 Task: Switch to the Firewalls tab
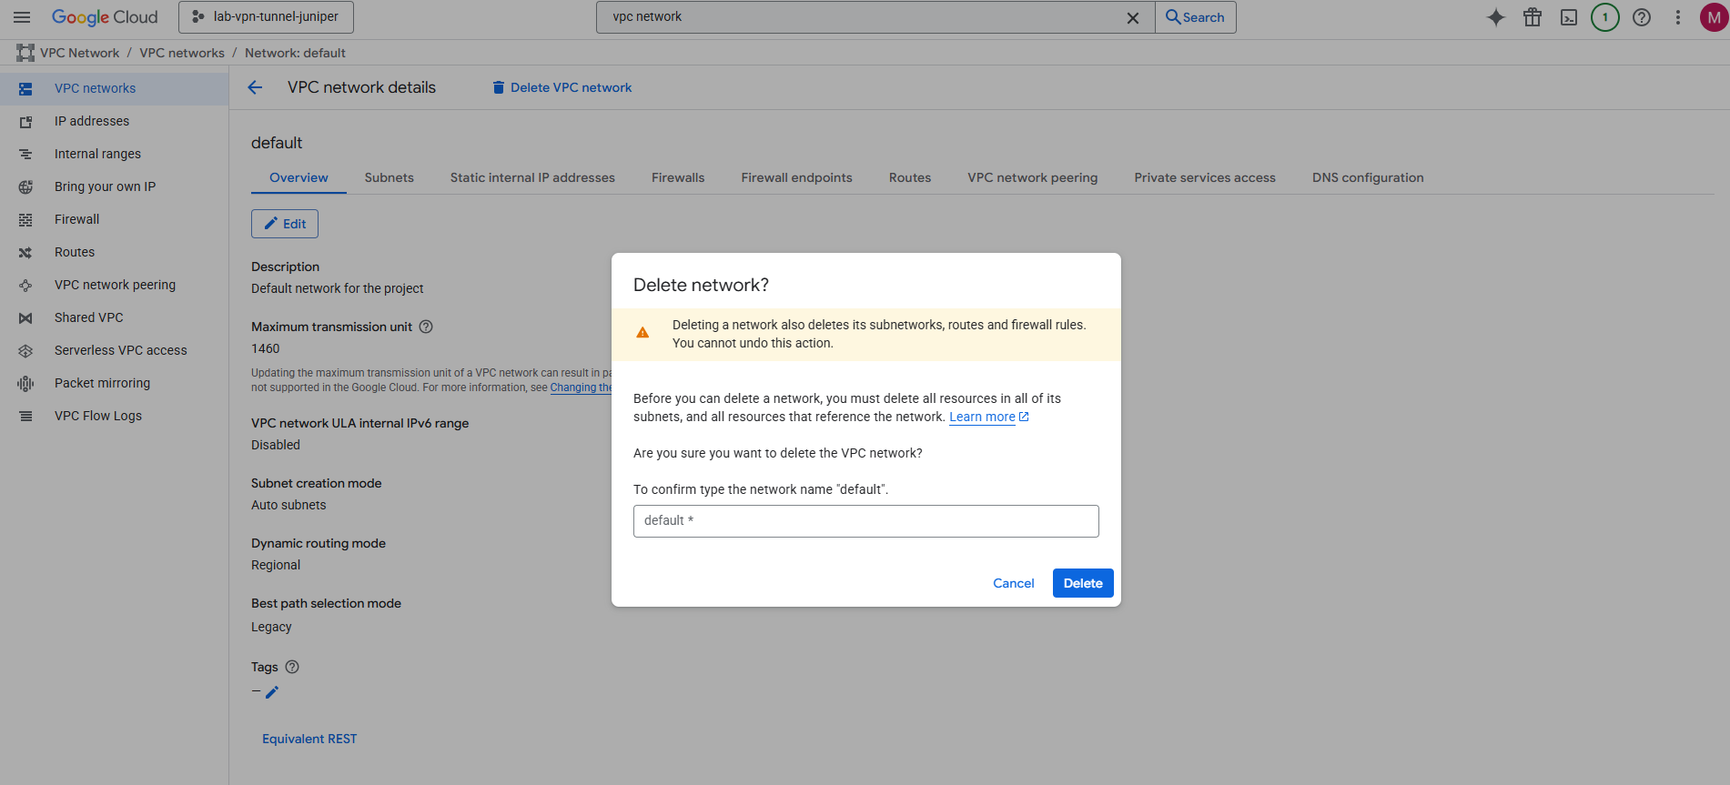pos(678,177)
